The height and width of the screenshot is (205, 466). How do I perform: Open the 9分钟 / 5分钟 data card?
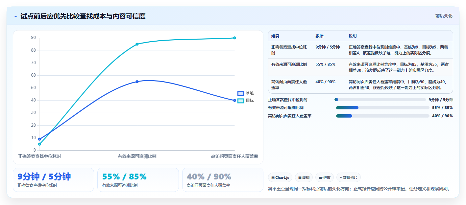(x=53, y=180)
